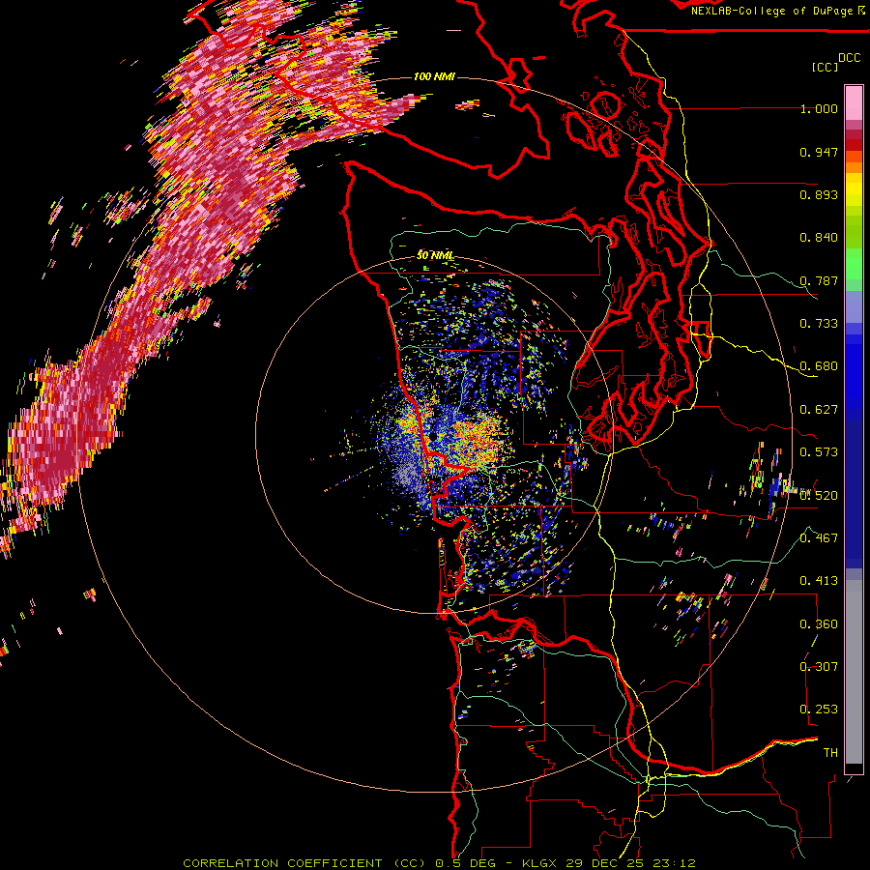Screen dimensions: 870x870
Task: Select the 0.680 scale value
Action: click(x=819, y=366)
